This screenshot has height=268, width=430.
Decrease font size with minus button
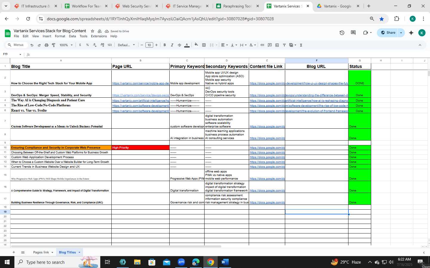tap(142, 45)
